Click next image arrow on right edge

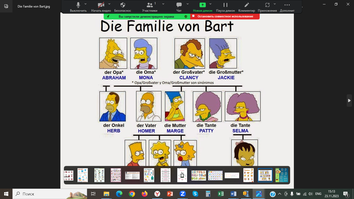click(x=349, y=101)
